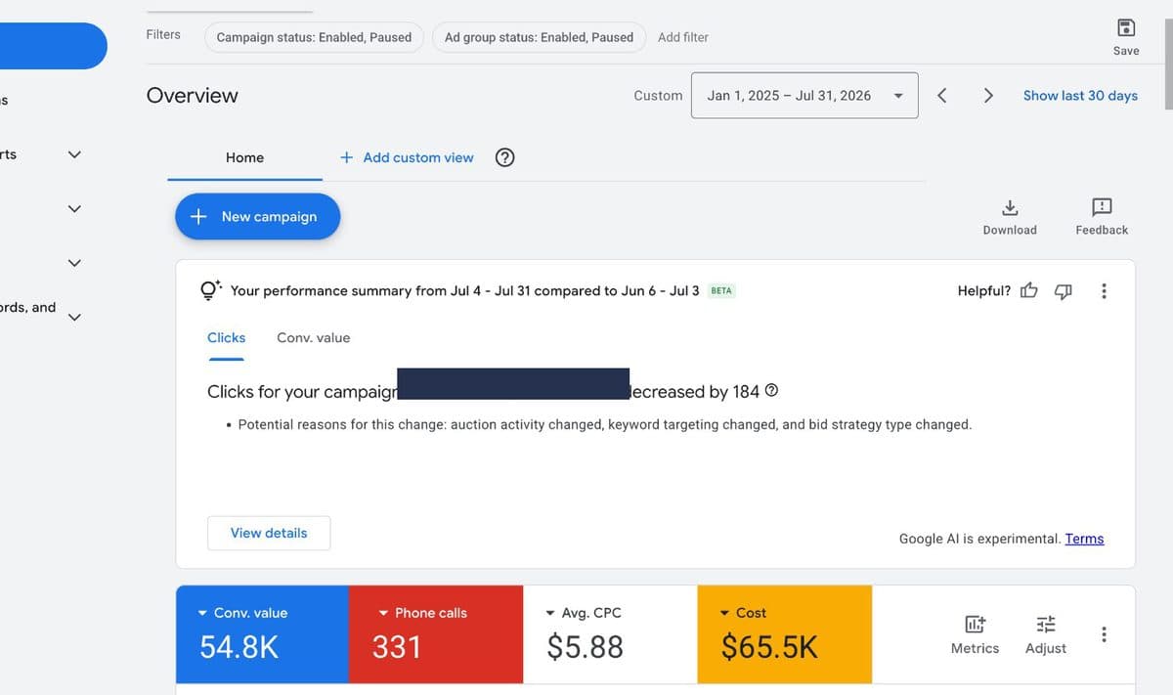Select the Conv. value summary tab

[x=313, y=338]
